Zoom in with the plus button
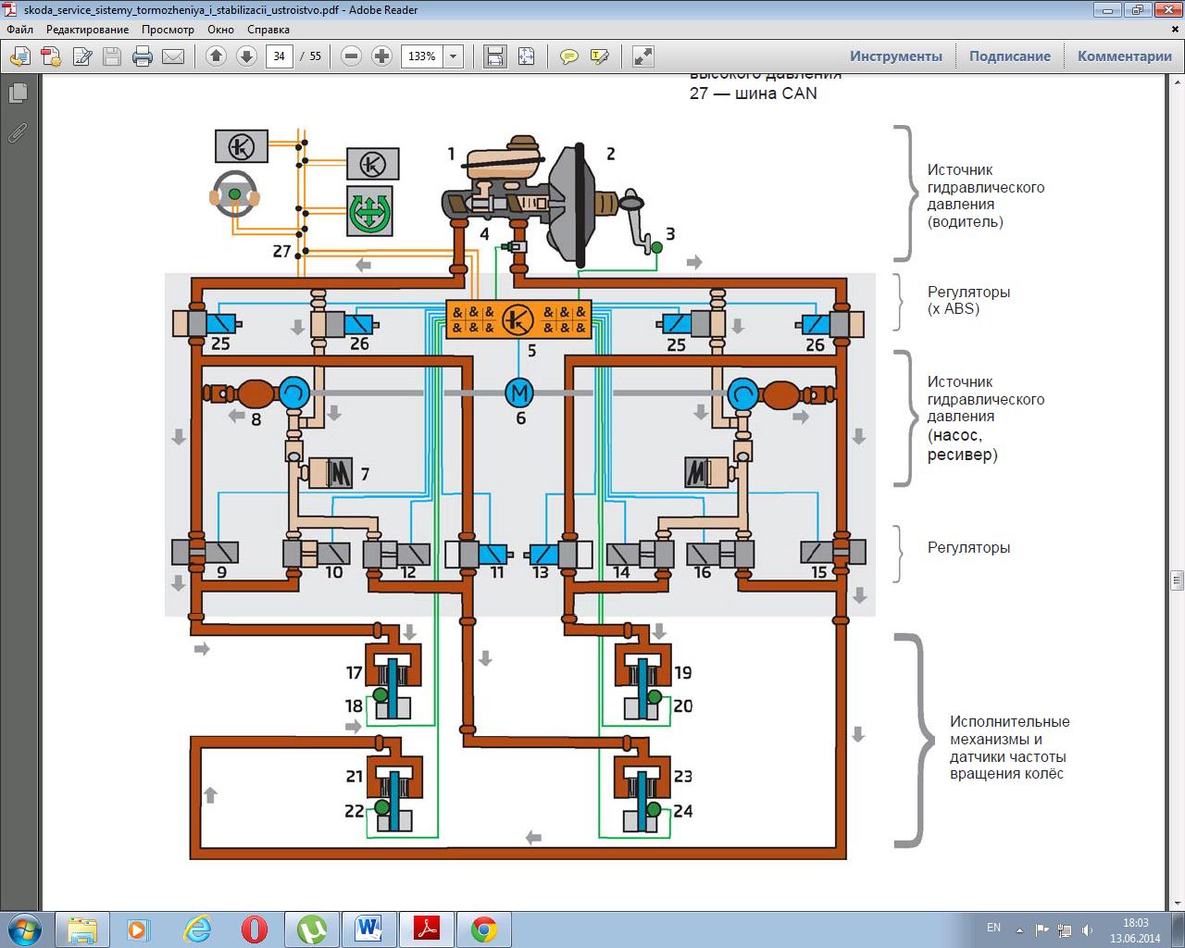Viewport: 1185px width, 948px height. [381, 56]
